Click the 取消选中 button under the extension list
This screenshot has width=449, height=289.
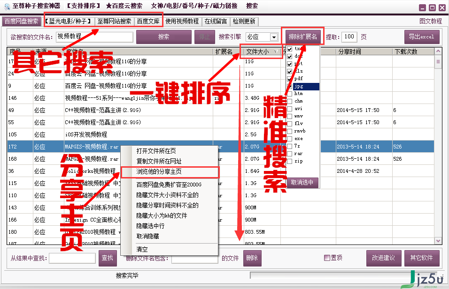click(x=302, y=183)
